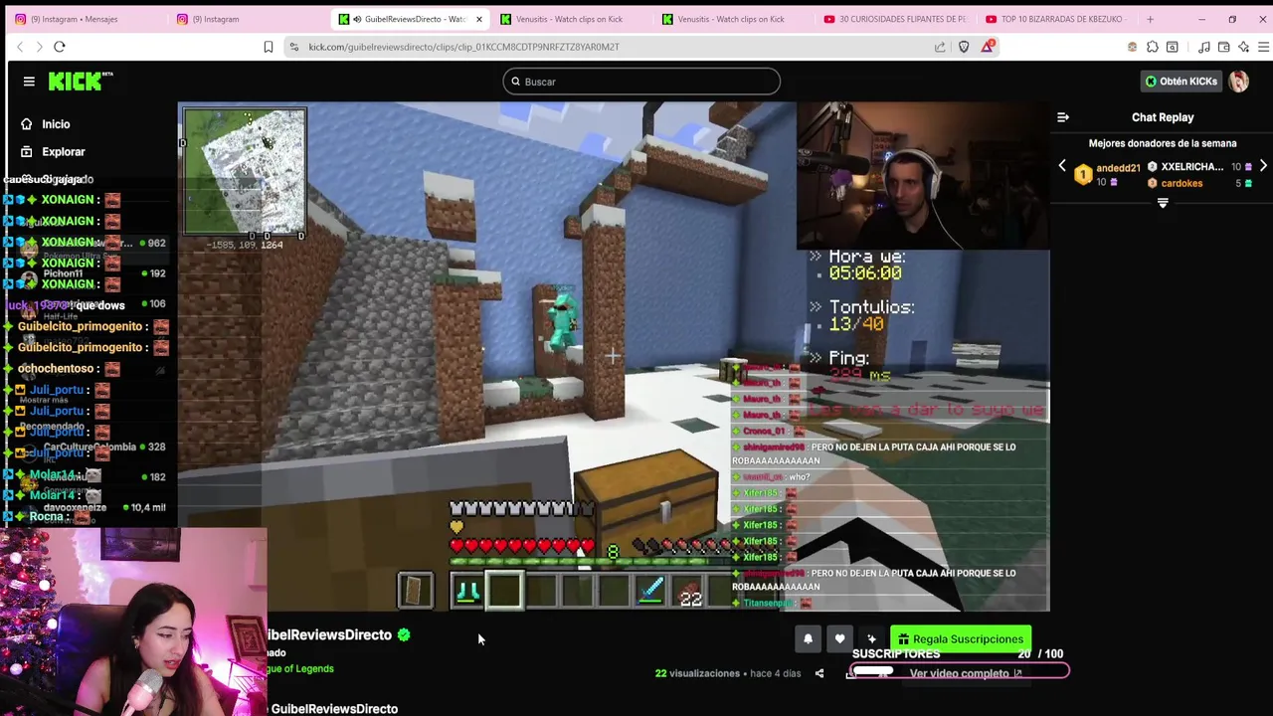Click the notification bell icon
The width and height of the screenshot is (1273, 716).
point(808,639)
